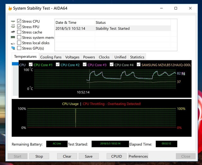Click the blue scroll thumb left of graph legend
Viewport: 202px width, 165px height.
coord(15,64)
